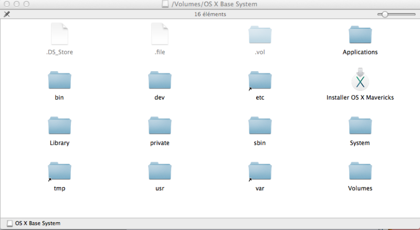Select the etc alias folder
Screen dimensions: 420x230
pos(259,81)
